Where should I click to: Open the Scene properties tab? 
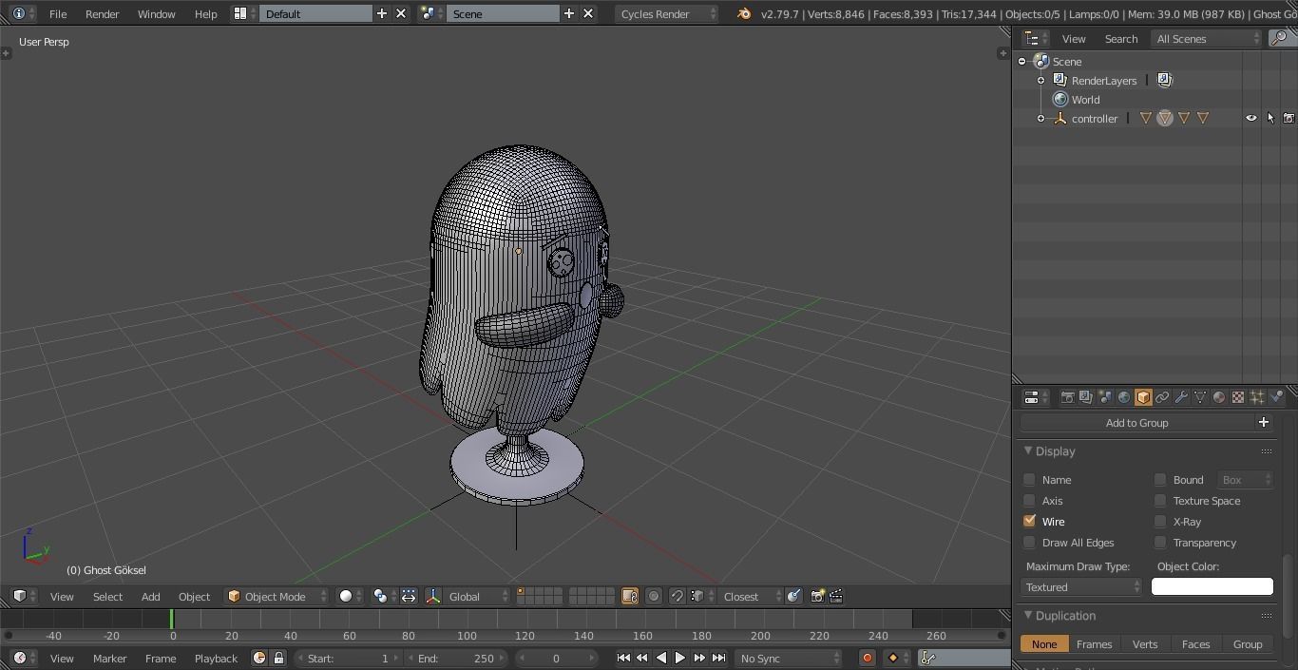1105,397
